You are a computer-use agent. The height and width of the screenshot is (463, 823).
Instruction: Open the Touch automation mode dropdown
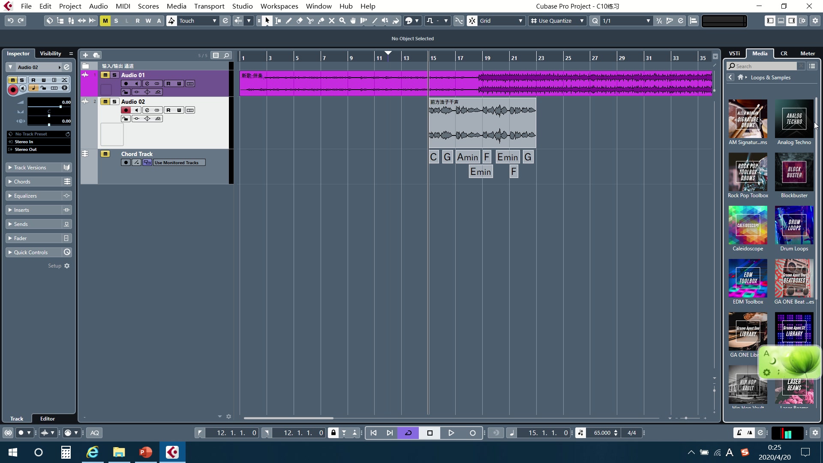[x=214, y=21]
